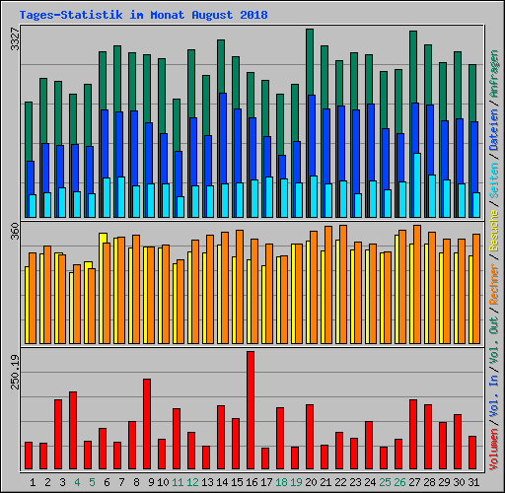Click the blue Dateien bar for day 14
The width and height of the screenshot is (505, 493).
[223, 138]
